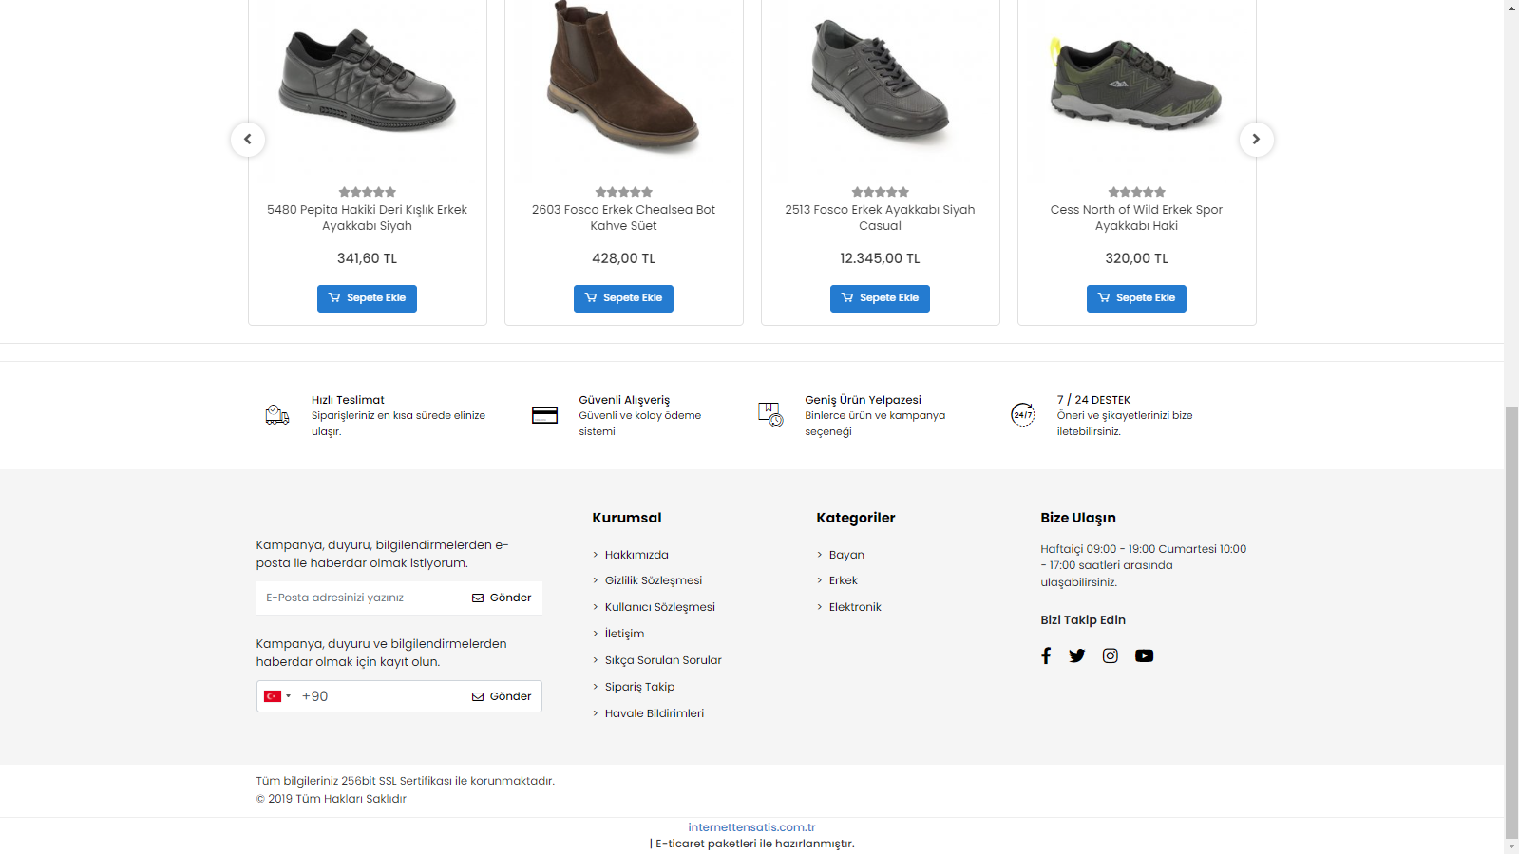Add Pepita Hakiki Deri shoe to cart

367,298
